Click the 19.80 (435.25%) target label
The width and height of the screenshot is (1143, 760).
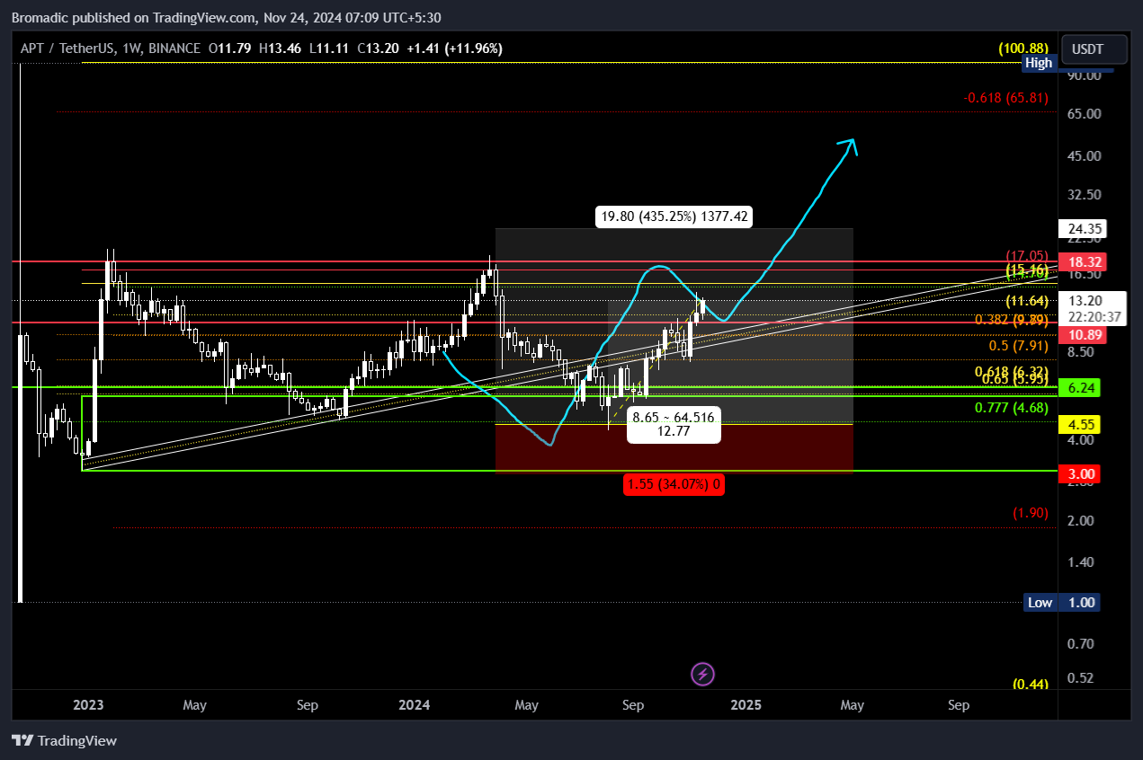[x=674, y=216]
